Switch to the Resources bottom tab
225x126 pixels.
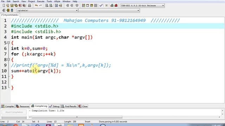pos(22,106)
